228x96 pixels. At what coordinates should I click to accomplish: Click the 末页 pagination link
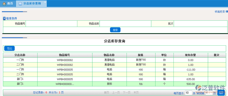pos(136,92)
